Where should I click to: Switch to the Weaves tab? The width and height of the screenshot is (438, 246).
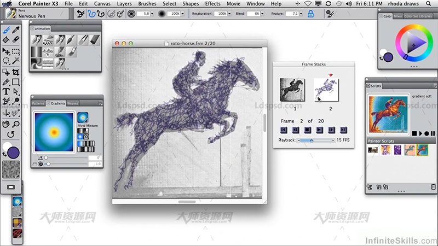(73, 103)
